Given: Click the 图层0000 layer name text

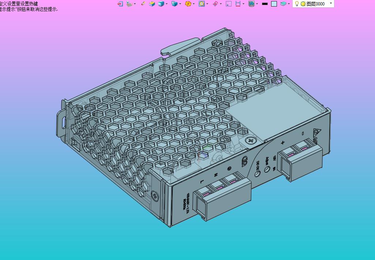Looking at the screenshot, I should click(x=315, y=4).
